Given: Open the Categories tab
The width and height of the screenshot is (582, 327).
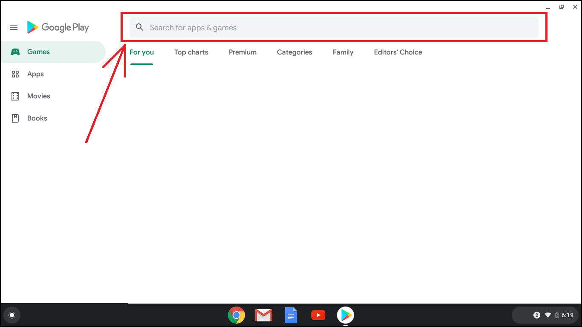Looking at the screenshot, I should pyautogui.click(x=294, y=52).
